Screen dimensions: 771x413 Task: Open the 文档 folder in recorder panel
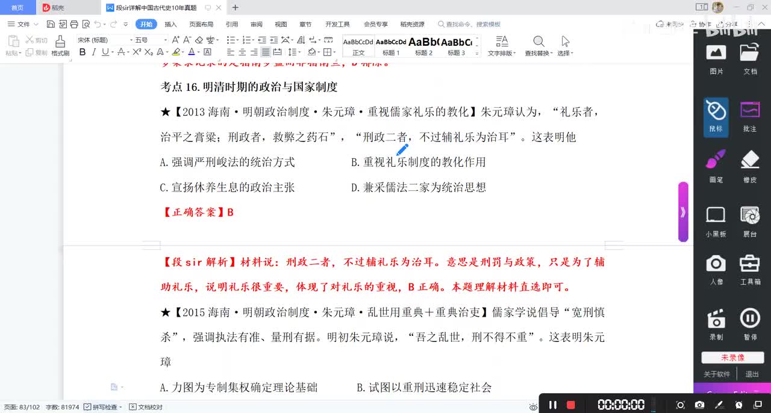click(x=750, y=59)
